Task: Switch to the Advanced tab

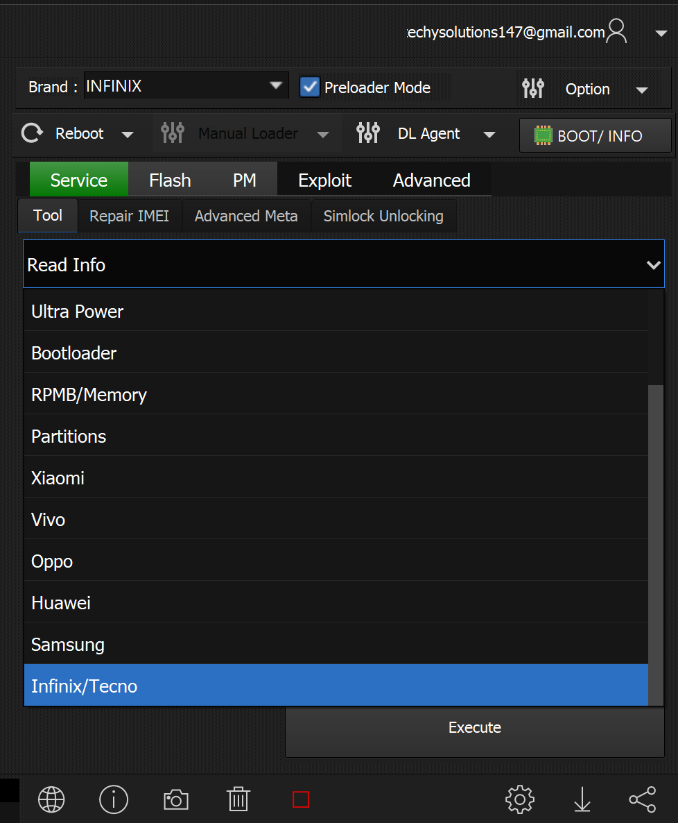Action: tap(432, 180)
